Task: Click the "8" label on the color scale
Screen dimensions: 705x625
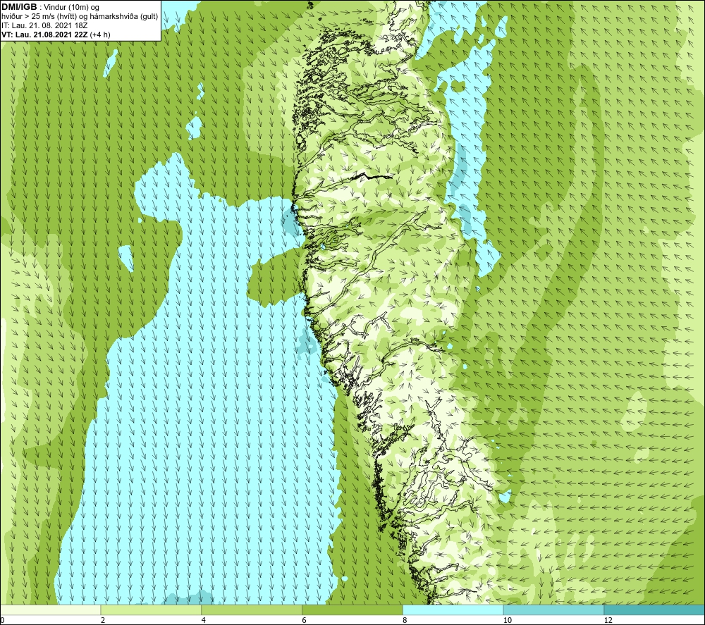Action: [x=405, y=621]
